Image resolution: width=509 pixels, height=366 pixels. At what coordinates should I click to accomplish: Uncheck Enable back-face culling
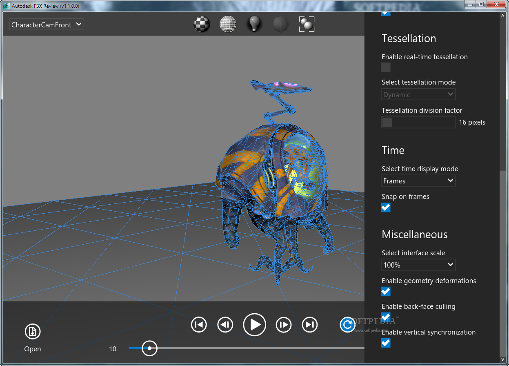(386, 317)
